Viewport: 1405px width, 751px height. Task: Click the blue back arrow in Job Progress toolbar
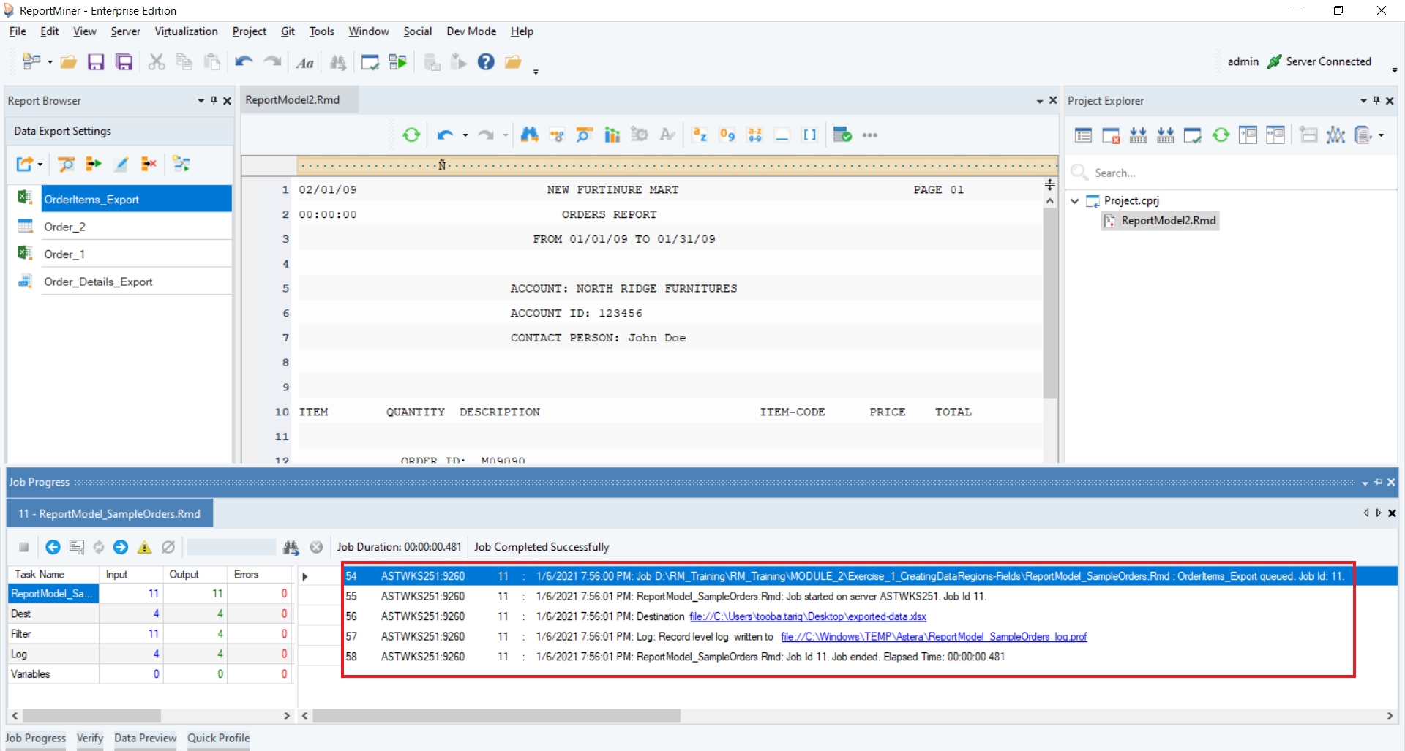tap(53, 547)
